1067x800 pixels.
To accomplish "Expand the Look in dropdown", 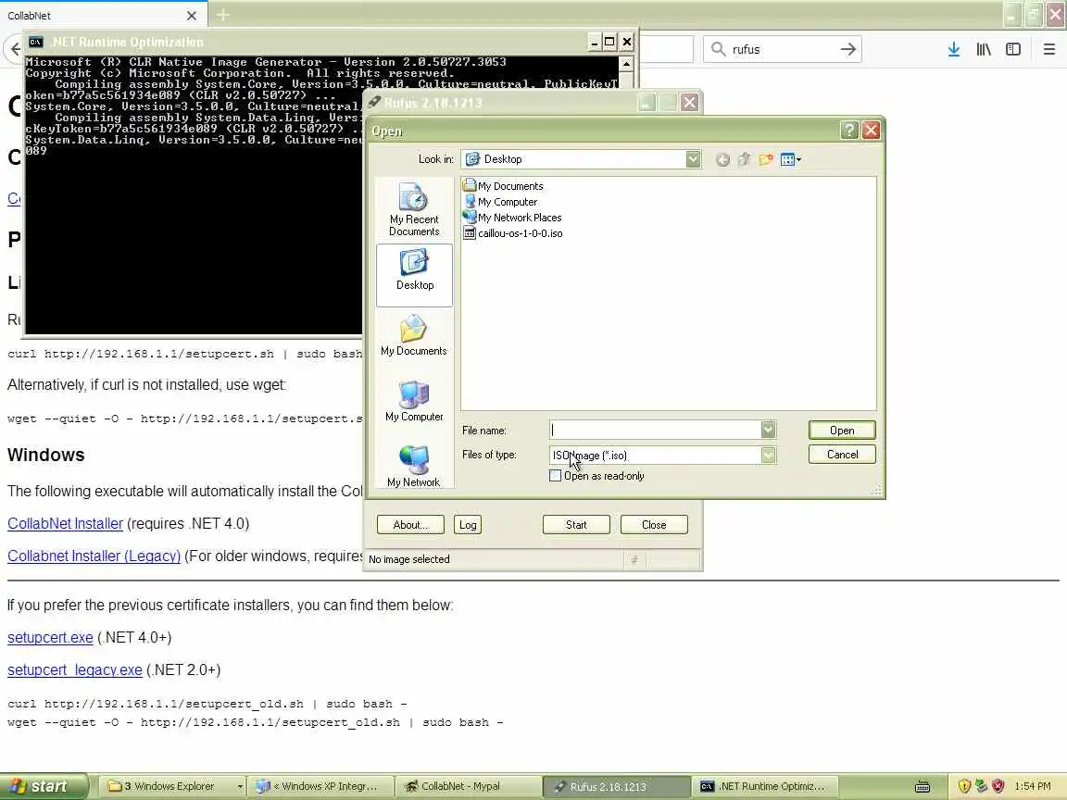I will pos(693,159).
